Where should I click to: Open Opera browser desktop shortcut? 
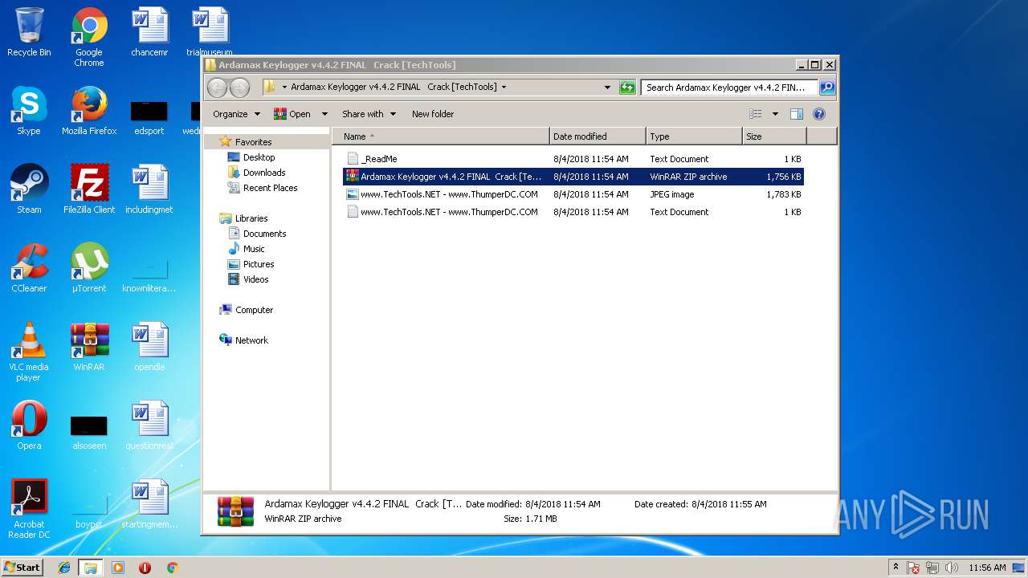click(29, 425)
